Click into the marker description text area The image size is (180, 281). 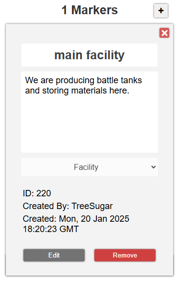[90, 112]
